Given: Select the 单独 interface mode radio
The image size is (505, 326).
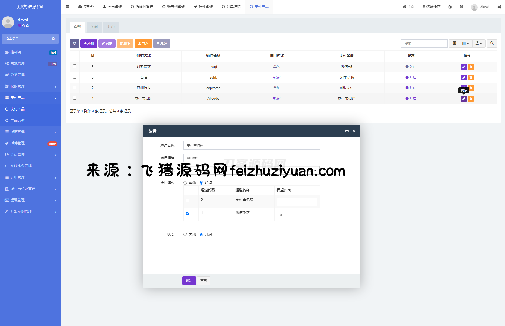Looking at the screenshot, I should (185, 183).
